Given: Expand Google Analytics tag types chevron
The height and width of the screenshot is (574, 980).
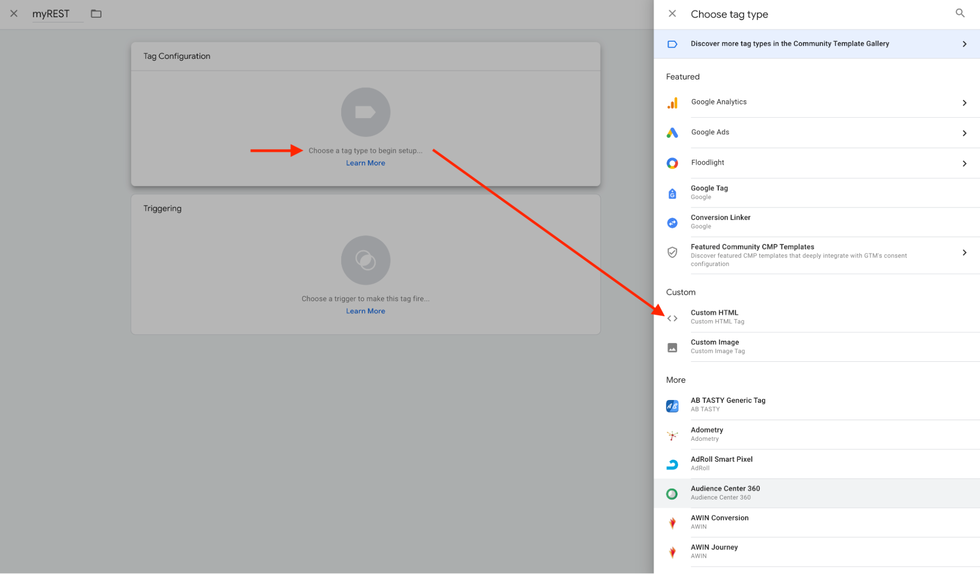Looking at the screenshot, I should pos(964,103).
